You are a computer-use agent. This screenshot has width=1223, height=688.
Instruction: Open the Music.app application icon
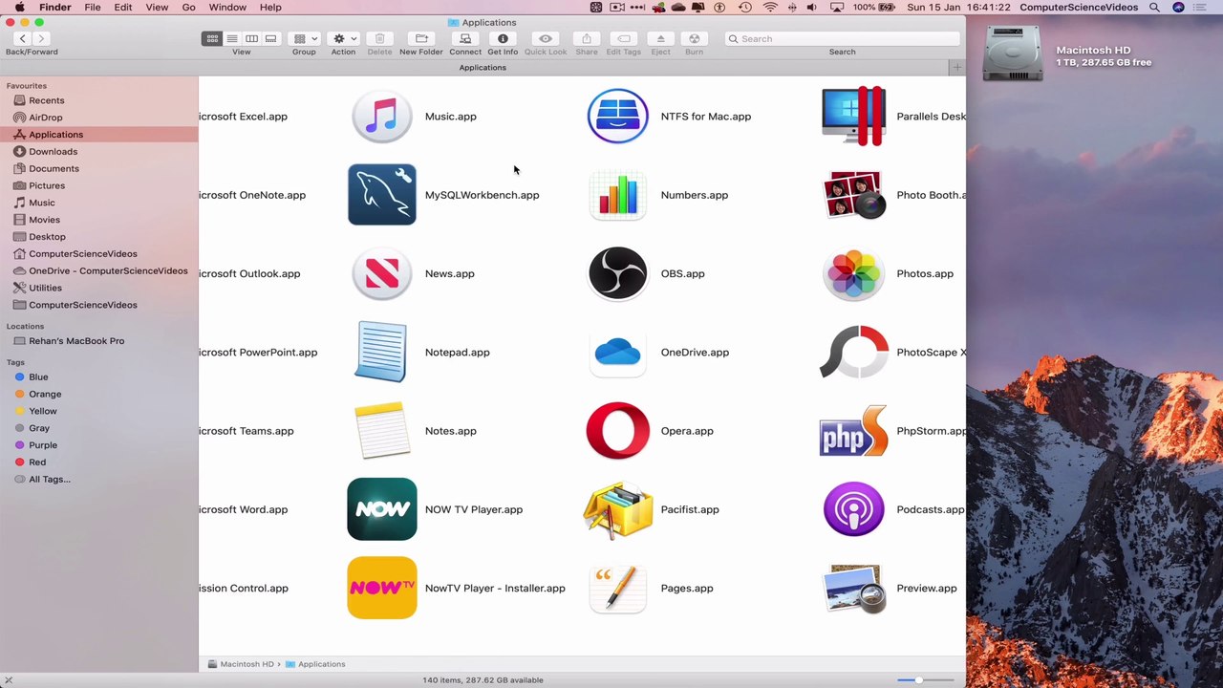(382, 117)
